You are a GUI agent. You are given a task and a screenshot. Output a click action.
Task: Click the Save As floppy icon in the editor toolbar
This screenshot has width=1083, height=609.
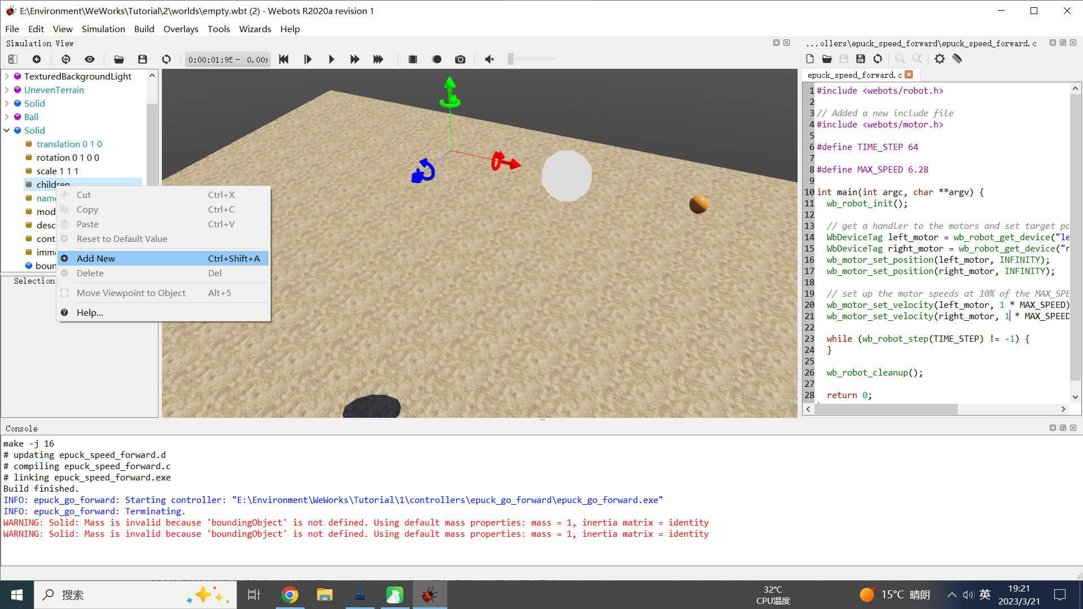pyautogui.click(x=861, y=59)
